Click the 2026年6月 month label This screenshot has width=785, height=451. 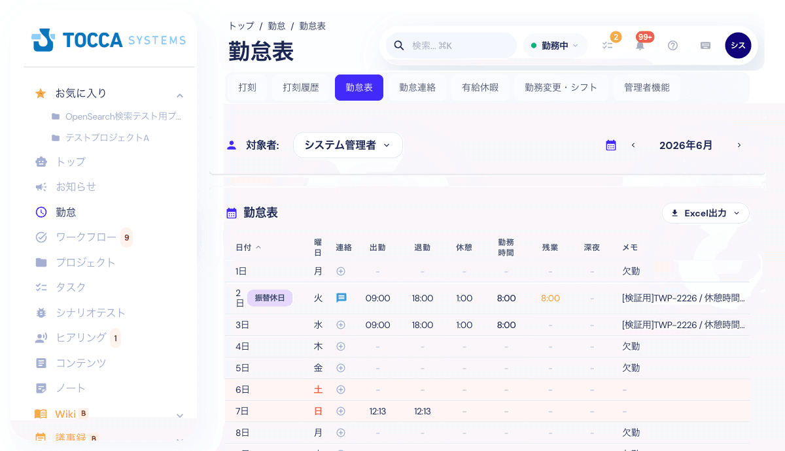coord(686,145)
